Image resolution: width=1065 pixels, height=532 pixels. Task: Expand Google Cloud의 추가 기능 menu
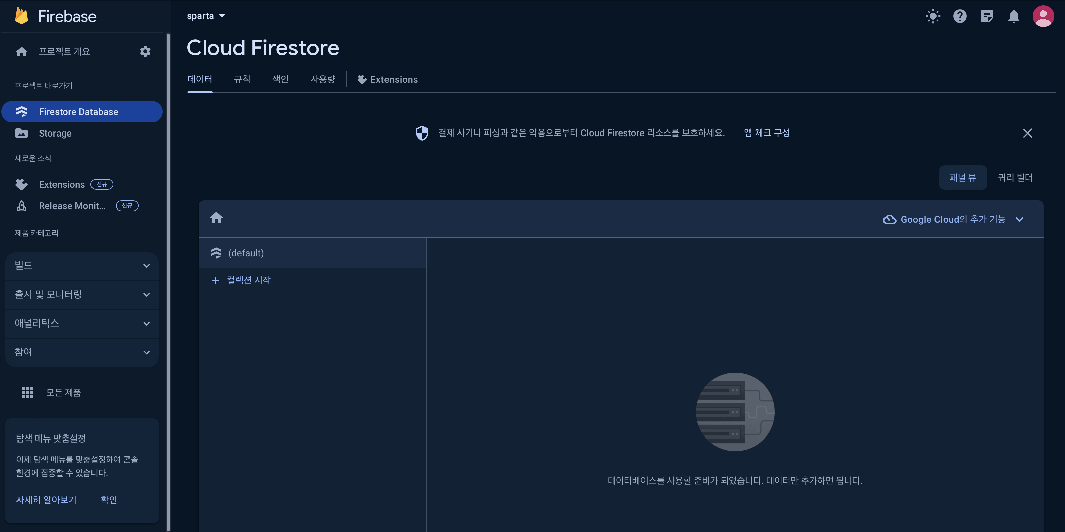953,220
